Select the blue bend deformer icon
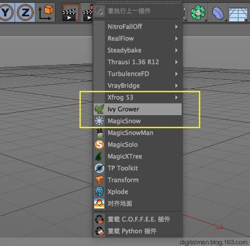The height and width of the screenshot is (246, 250). (218, 13)
